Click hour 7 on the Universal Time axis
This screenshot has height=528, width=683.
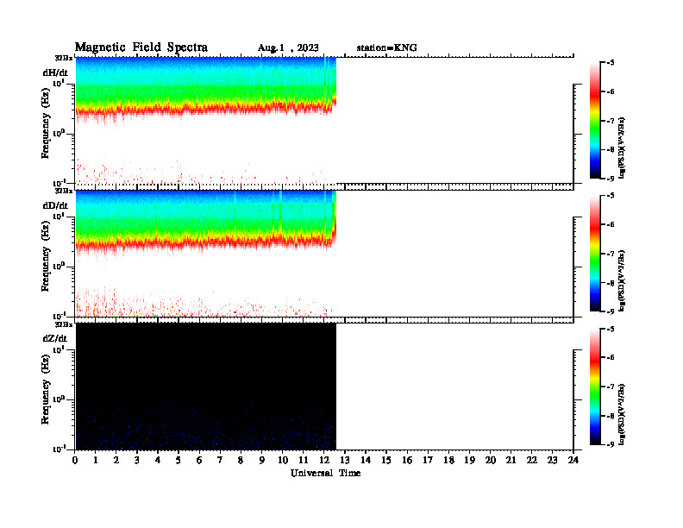221,460
